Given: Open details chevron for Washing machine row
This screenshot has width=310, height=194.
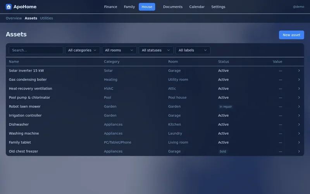Looking at the screenshot, I should pyautogui.click(x=299, y=133).
